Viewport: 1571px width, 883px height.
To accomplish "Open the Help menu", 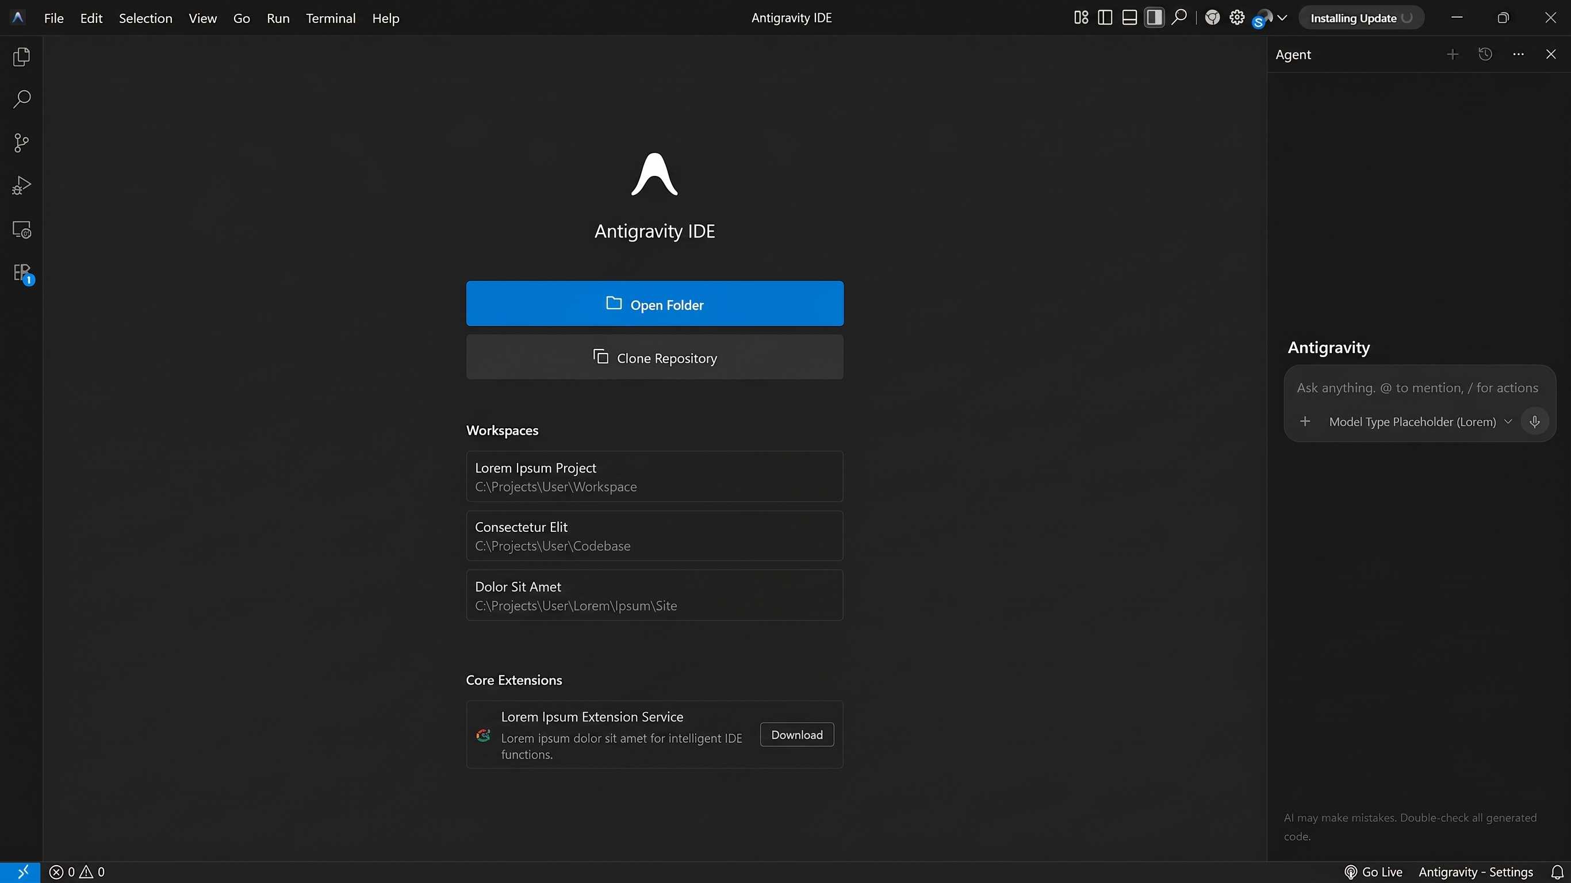I will [x=385, y=18].
